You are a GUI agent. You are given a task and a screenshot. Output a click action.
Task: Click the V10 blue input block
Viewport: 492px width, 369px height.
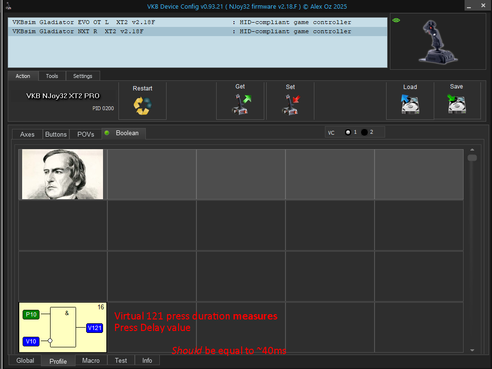point(31,342)
